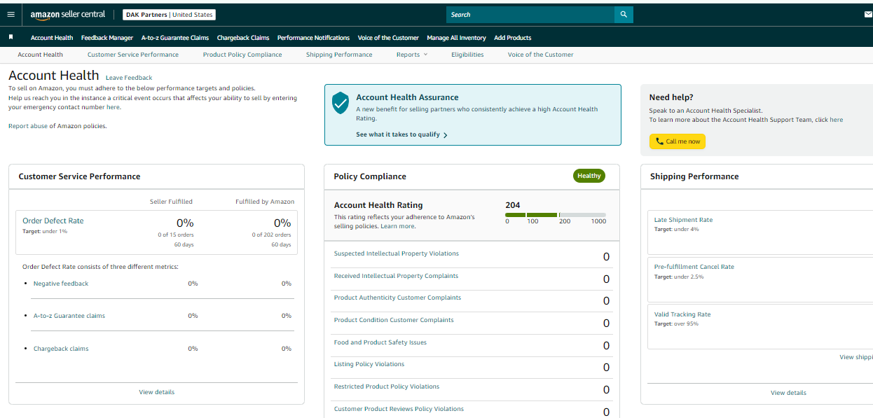
Task: Click View details under Customer Service Performance
Action: 157,392
